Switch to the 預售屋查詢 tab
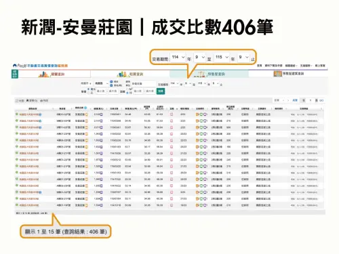 point(209,74)
